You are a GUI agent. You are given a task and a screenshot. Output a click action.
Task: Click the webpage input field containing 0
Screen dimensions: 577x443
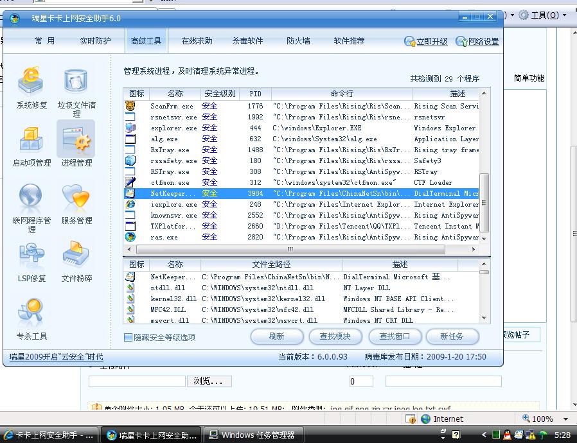click(x=361, y=381)
